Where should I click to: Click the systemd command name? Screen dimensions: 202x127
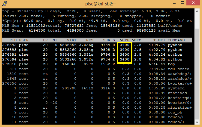[x=176, y=88]
